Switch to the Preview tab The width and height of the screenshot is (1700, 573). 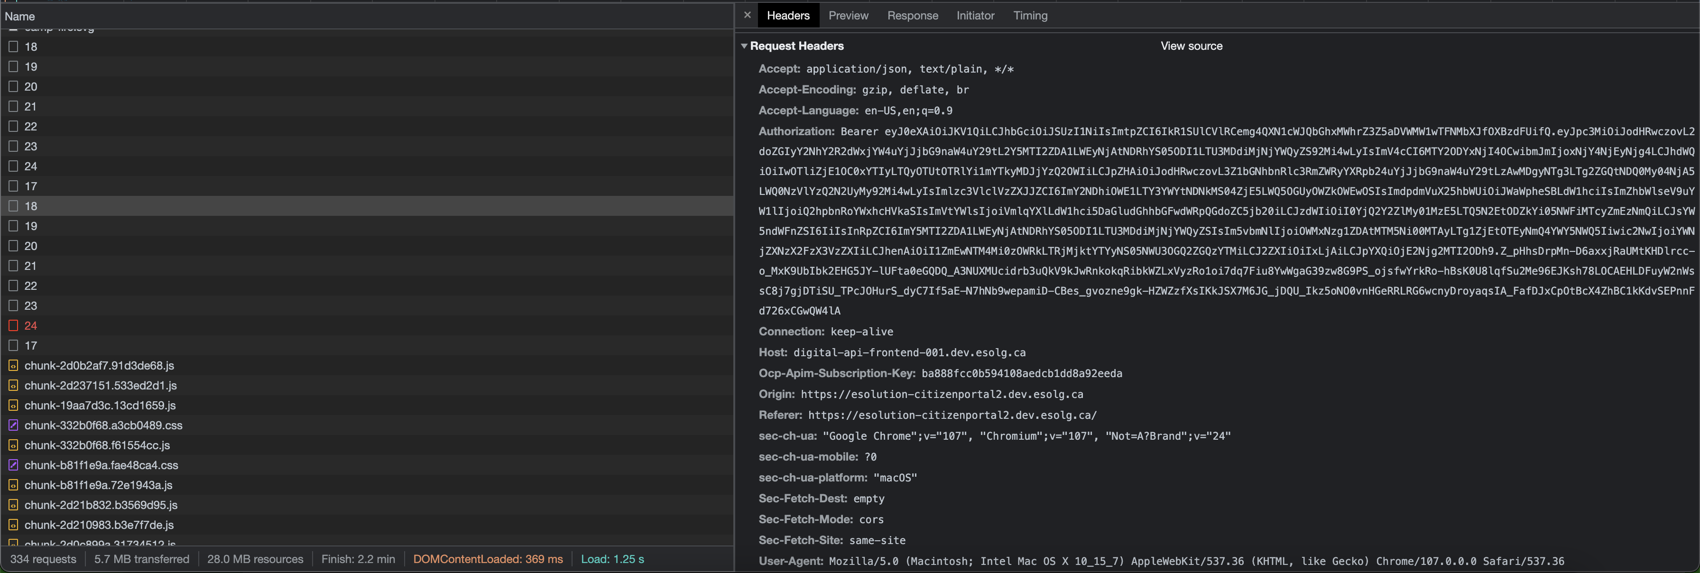coord(848,15)
